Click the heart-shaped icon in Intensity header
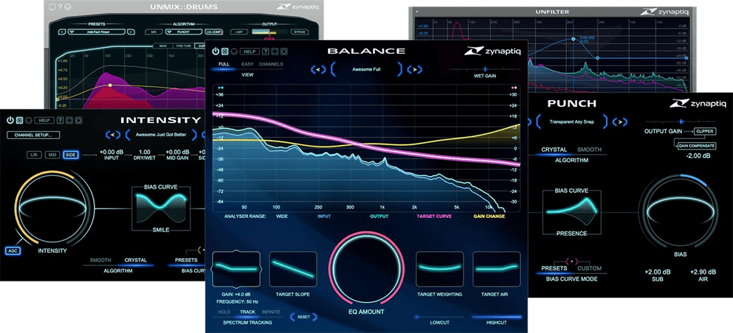This screenshot has height=333, width=733. (x=28, y=120)
